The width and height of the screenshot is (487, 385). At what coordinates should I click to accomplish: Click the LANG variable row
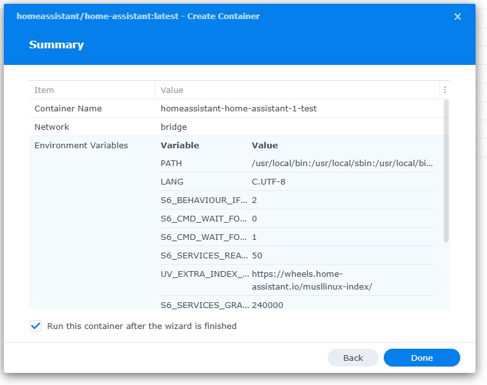[297, 181]
